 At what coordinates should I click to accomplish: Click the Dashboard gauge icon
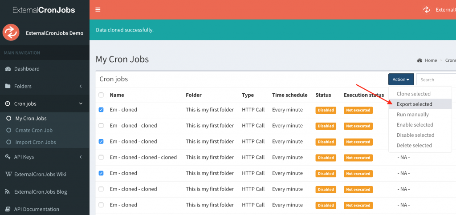[x=8, y=69]
